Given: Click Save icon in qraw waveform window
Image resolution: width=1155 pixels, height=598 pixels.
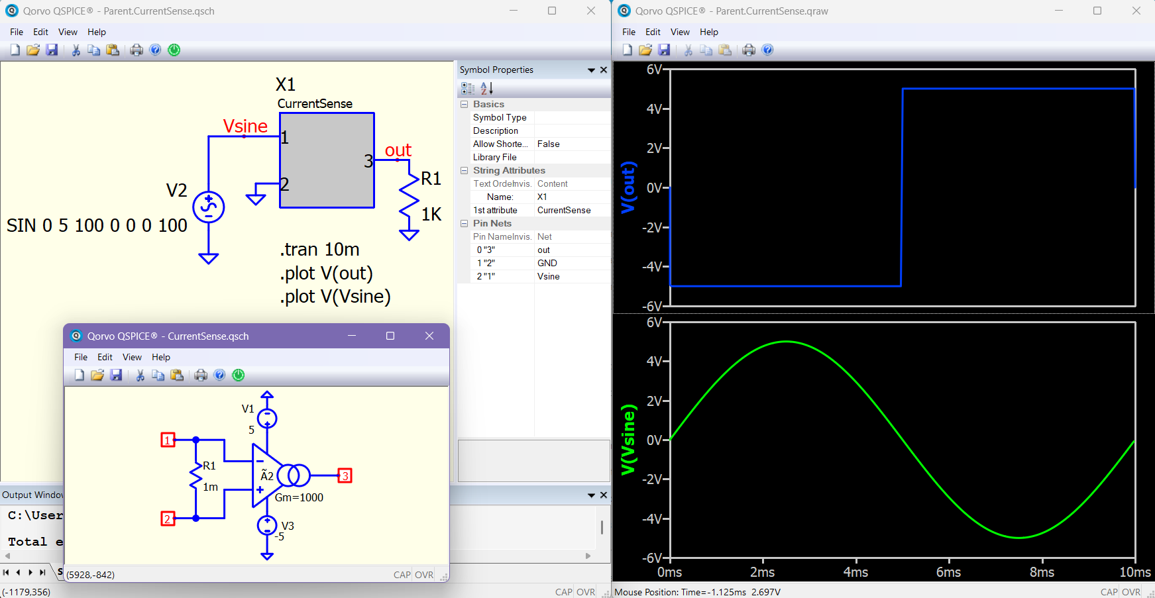Looking at the screenshot, I should [664, 50].
